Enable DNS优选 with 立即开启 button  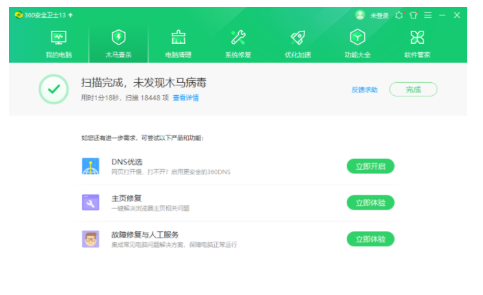point(370,166)
